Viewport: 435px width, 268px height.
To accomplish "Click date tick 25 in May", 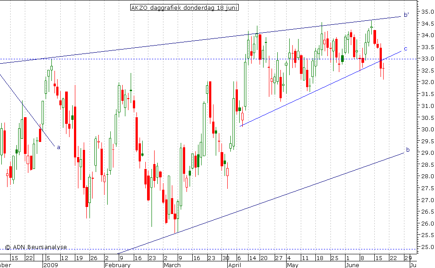I will click(334, 258).
